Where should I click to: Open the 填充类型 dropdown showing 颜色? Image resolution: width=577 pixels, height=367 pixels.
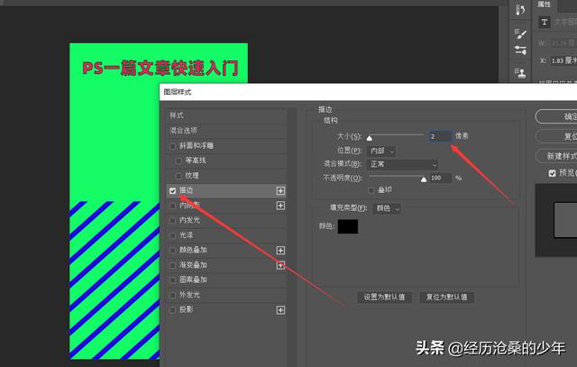387,208
